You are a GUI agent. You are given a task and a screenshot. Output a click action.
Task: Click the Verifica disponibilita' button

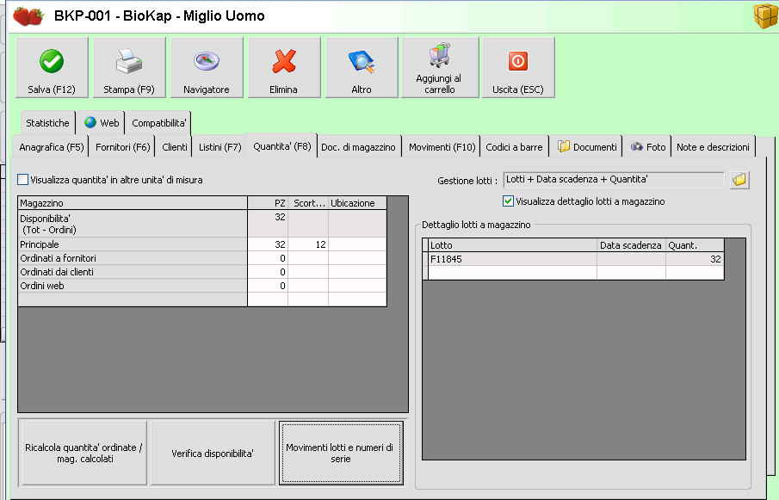coord(213,453)
